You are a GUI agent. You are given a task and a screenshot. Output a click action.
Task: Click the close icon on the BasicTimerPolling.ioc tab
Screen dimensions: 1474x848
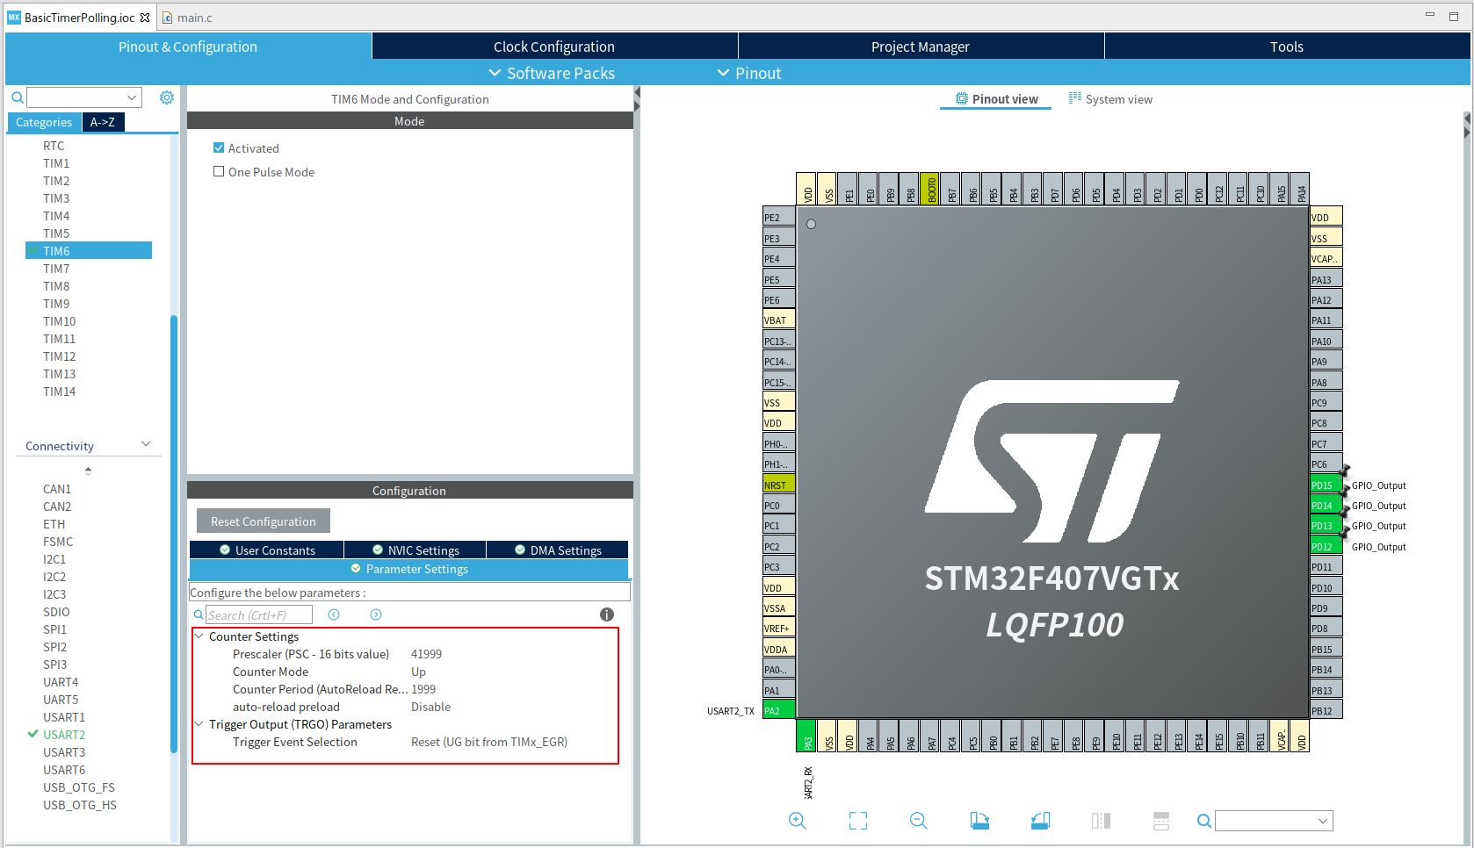145,18
